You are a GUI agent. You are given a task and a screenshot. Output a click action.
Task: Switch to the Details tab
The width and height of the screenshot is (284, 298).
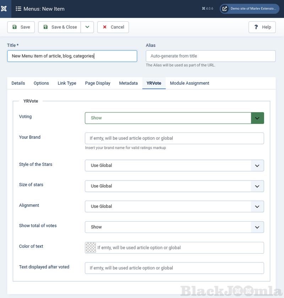click(x=18, y=83)
